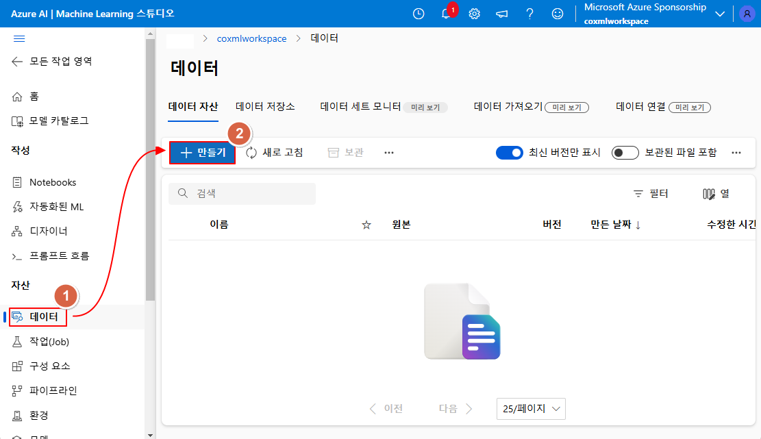Collapse the sidebar with hamburger icon

tap(19, 39)
